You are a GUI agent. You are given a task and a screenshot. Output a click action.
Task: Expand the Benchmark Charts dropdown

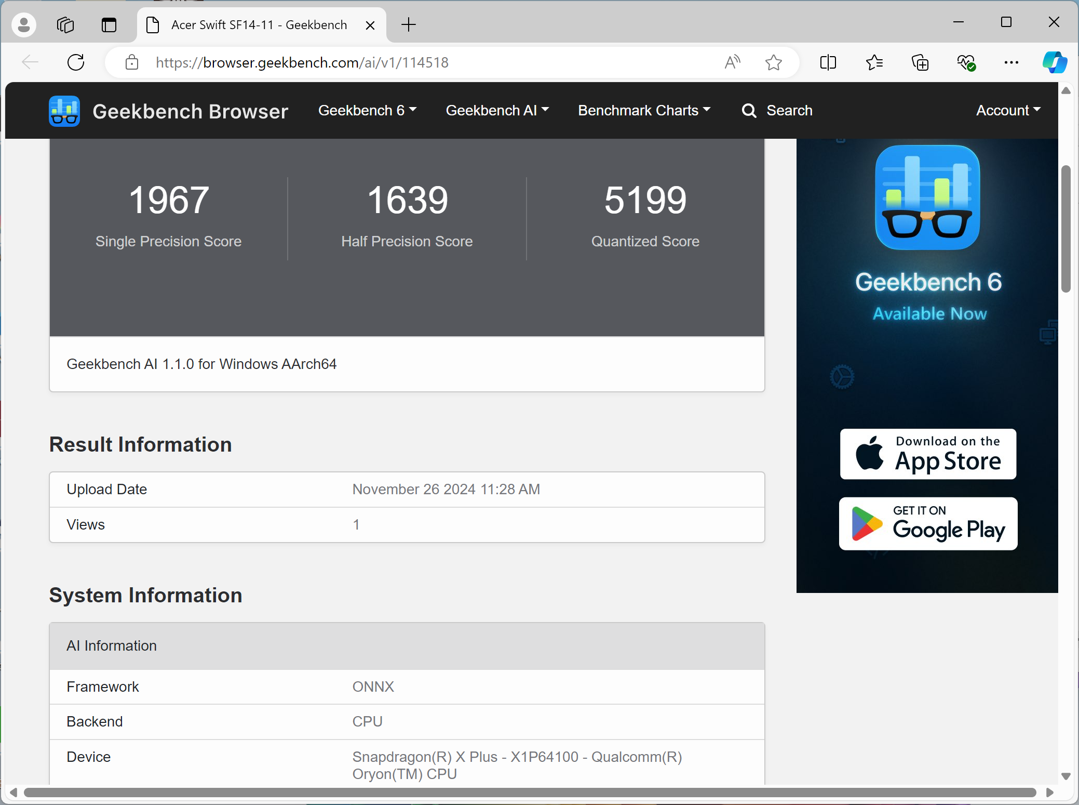[644, 110]
